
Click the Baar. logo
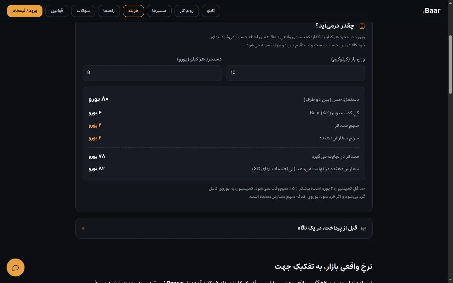[x=431, y=11]
